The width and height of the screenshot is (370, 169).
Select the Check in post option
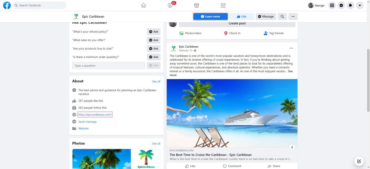pos(232,33)
